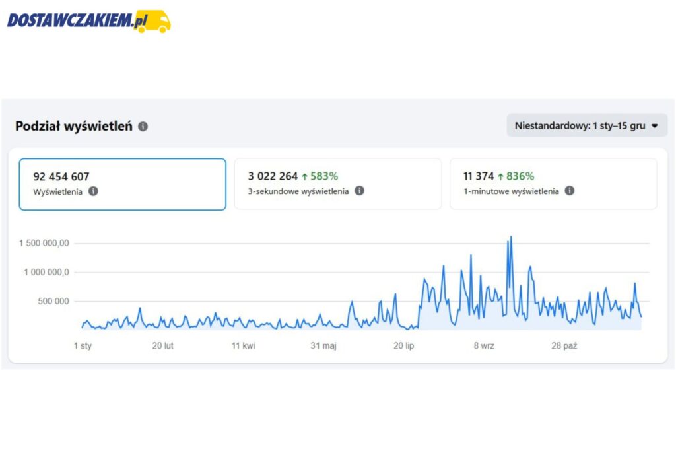Click info icon next to 3-sekundowe wyświetlenia
The width and height of the screenshot is (676, 451).
[x=359, y=191]
